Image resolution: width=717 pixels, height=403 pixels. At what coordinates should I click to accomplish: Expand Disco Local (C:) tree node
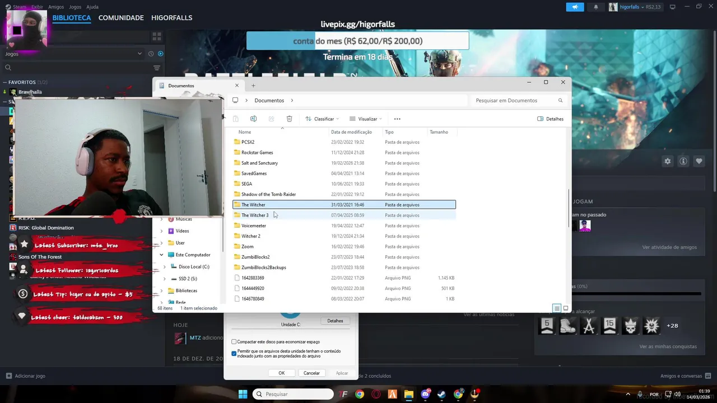tap(164, 267)
